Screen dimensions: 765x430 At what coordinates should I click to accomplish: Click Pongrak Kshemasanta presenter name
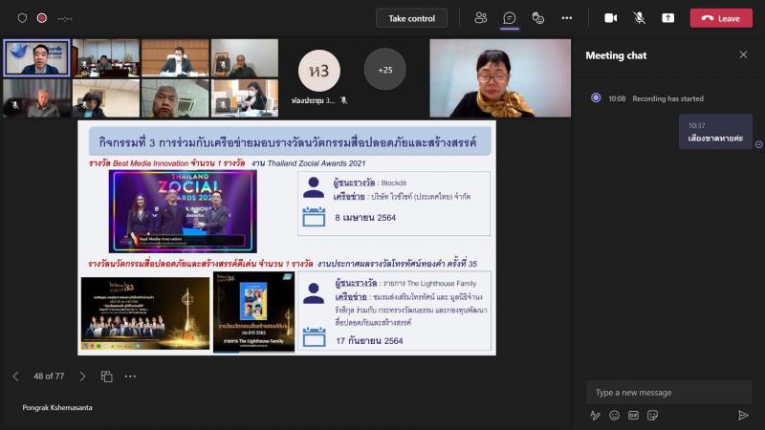tap(57, 408)
